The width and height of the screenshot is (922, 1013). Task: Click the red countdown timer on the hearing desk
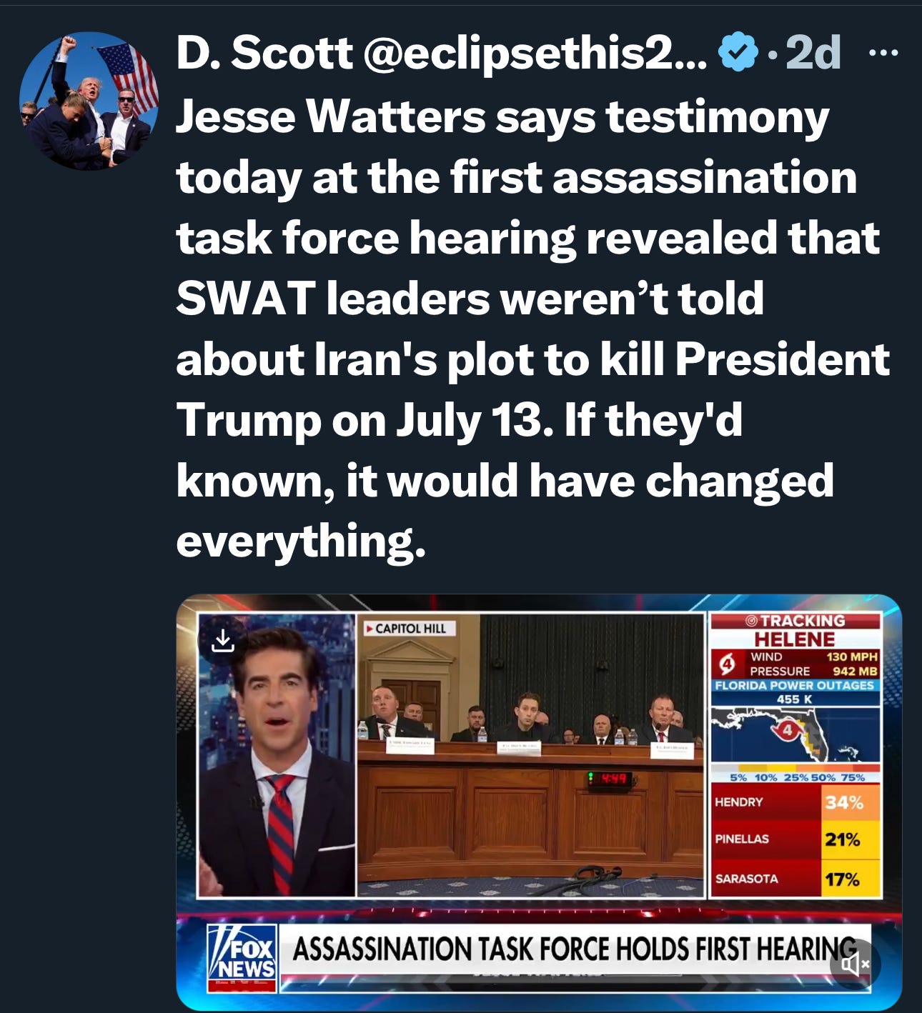pyautogui.click(x=610, y=779)
